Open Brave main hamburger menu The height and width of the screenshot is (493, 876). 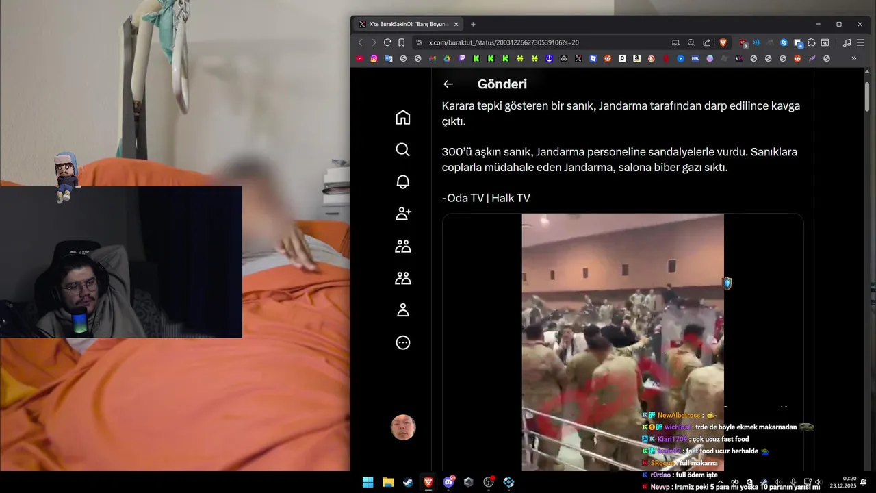(861, 42)
